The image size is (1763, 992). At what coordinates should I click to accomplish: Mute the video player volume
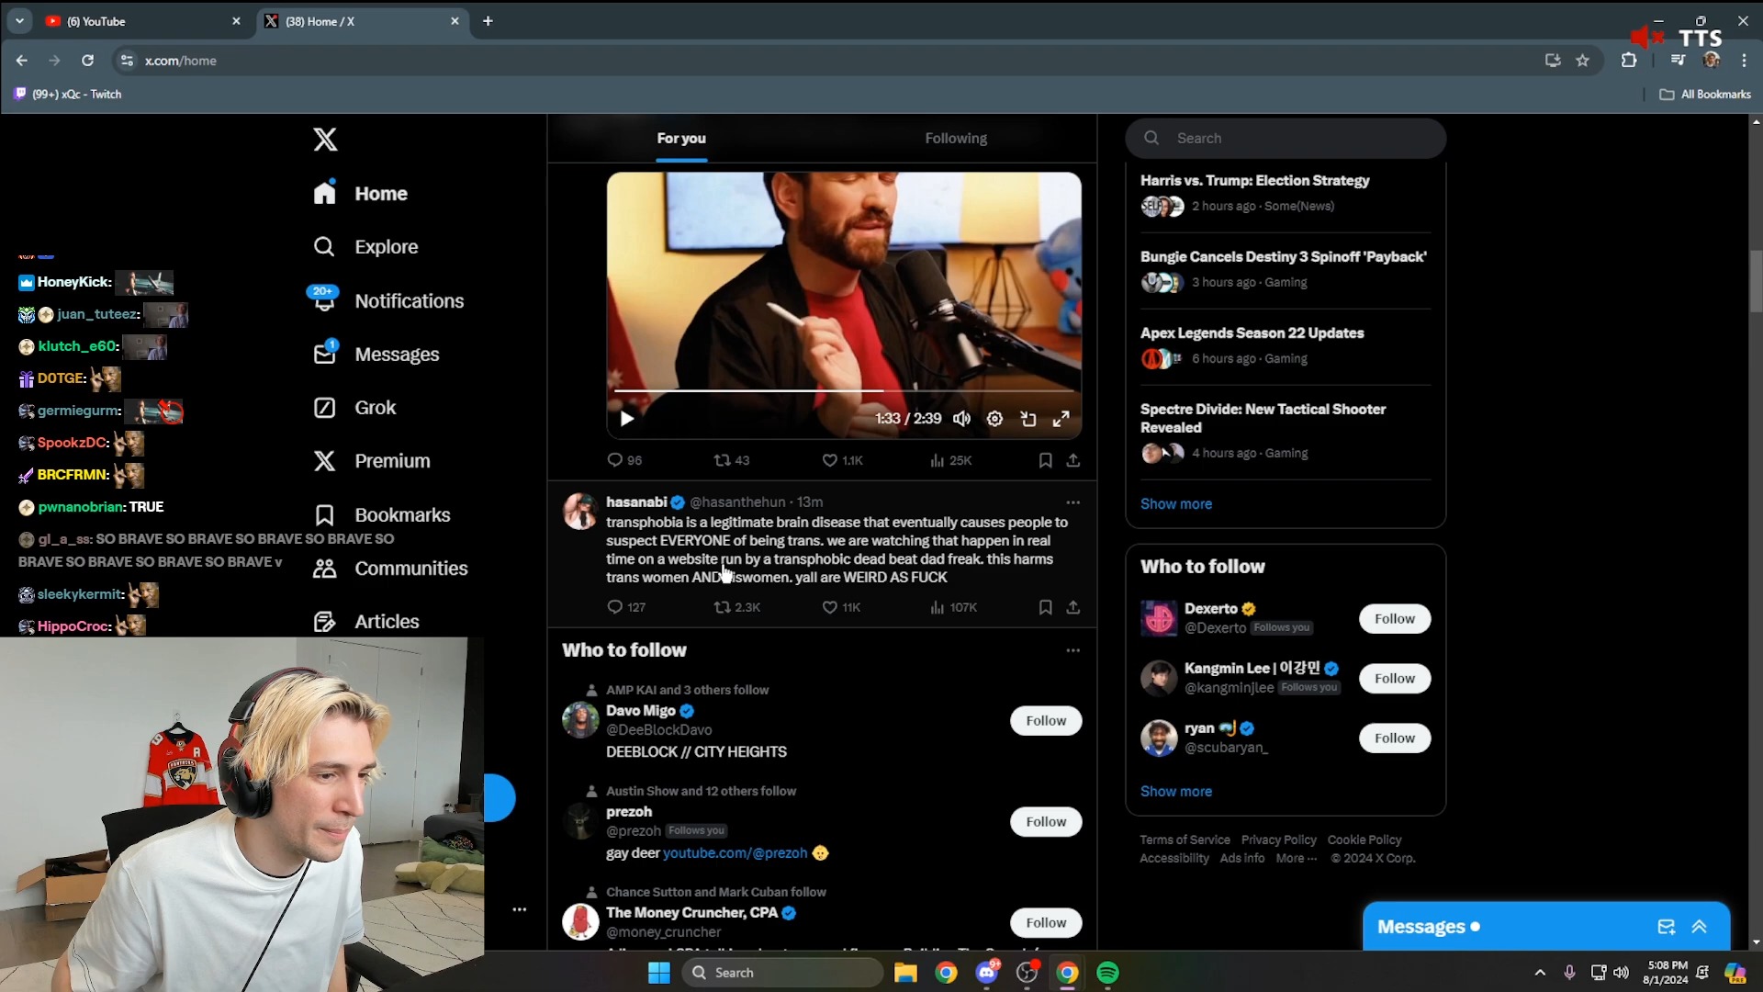[x=961, y=419]
